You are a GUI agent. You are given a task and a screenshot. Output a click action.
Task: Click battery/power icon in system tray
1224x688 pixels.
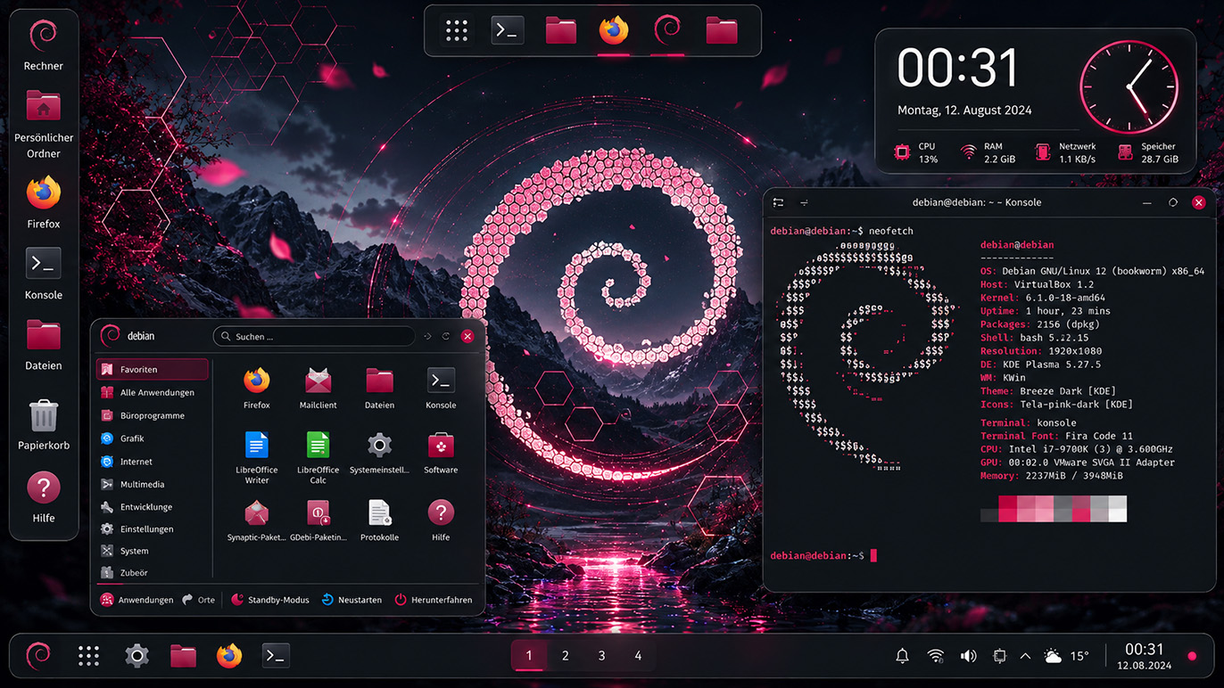(1000, 656)
